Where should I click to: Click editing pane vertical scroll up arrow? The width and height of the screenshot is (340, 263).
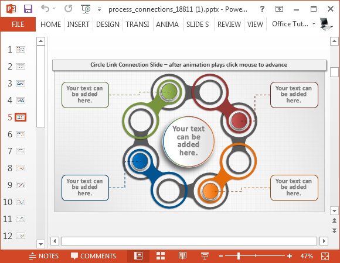pos(334,41)
